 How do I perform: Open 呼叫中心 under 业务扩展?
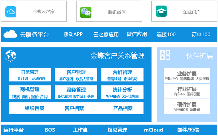point(171,79)
